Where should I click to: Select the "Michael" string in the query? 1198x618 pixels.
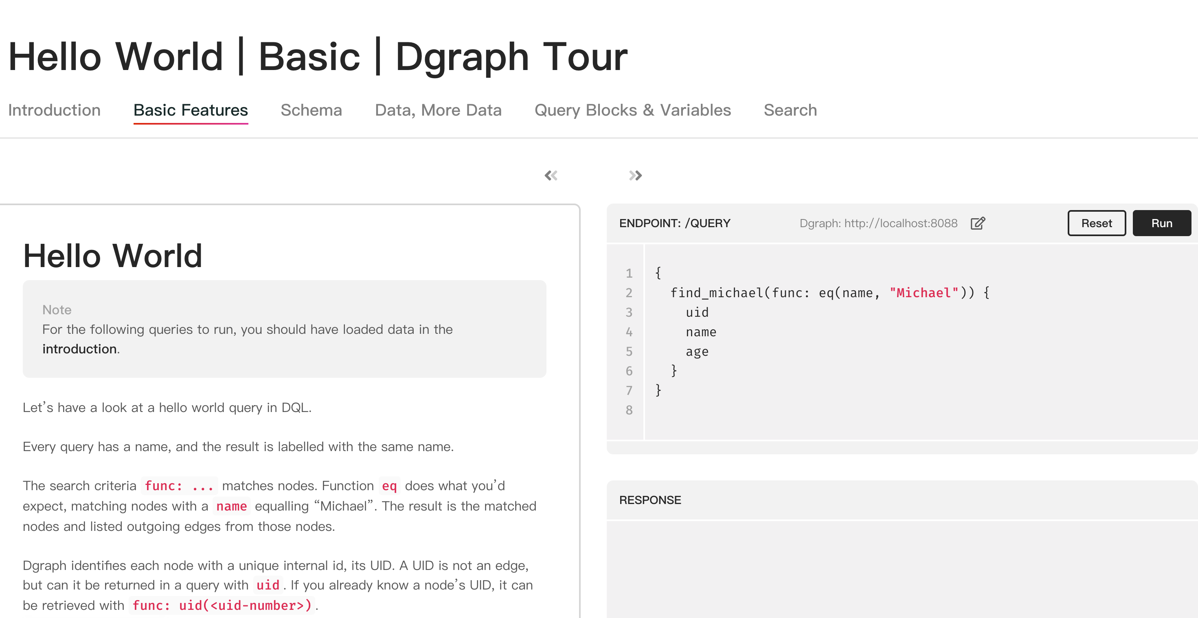[923, 292]
